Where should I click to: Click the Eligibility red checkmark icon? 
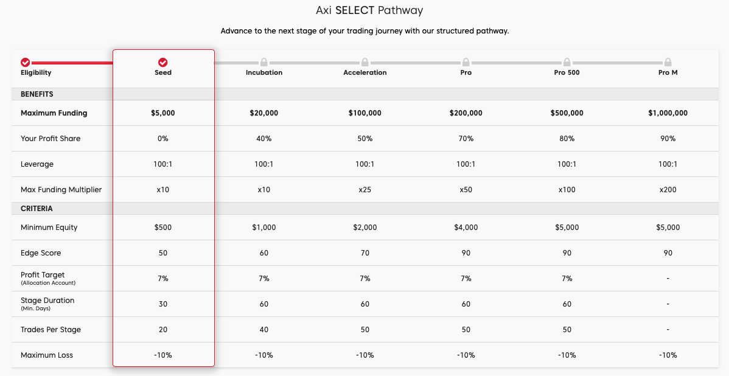(25, 62)
